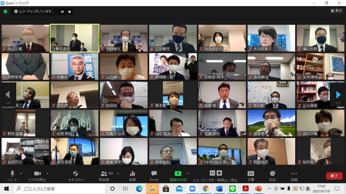
Task: Select 大河原雅子 video tile
Action: [271, 38]
